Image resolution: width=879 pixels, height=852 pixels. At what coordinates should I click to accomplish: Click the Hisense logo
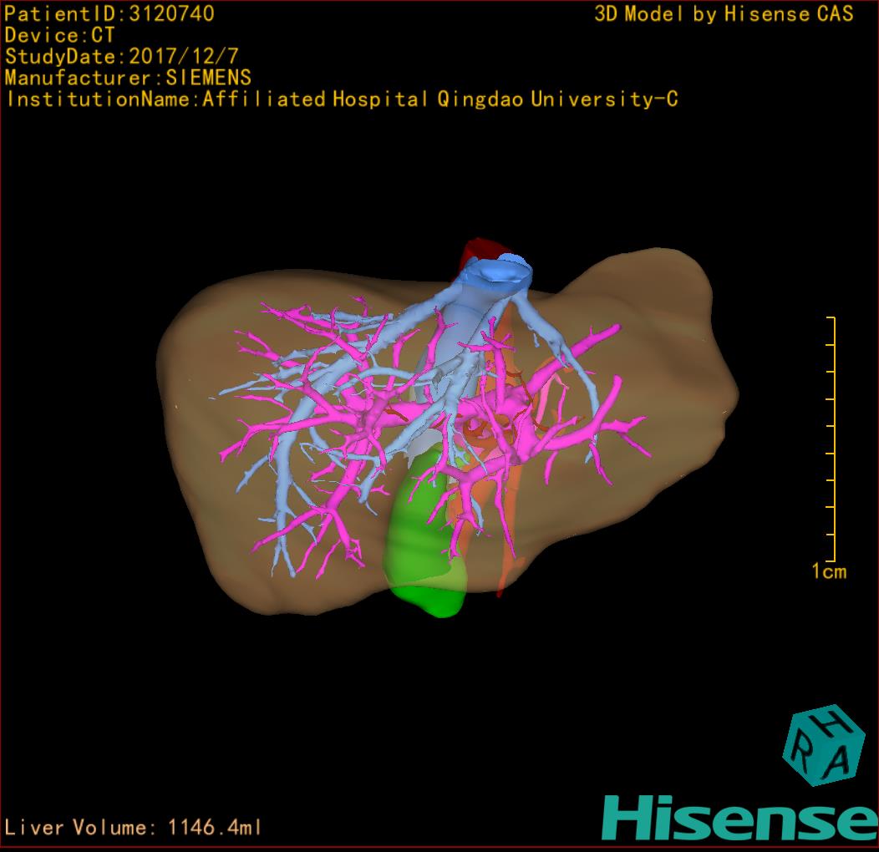point(740,818)
